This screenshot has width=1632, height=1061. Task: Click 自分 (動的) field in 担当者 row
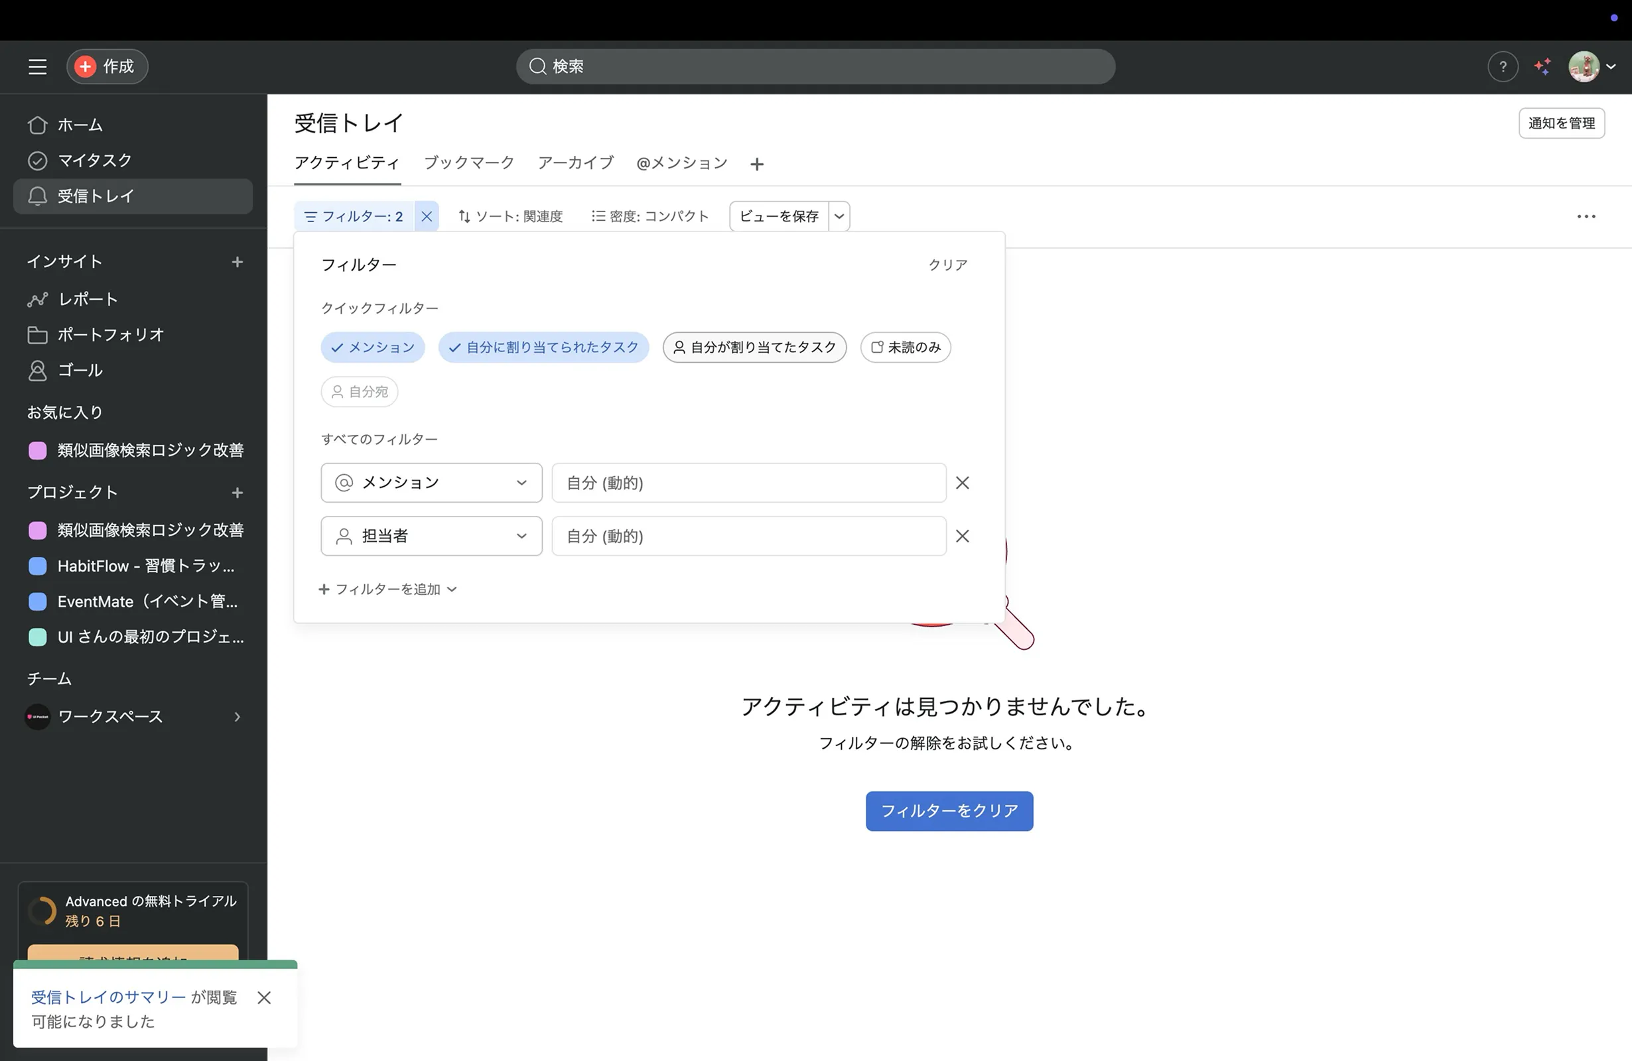[x=749, y=536]
